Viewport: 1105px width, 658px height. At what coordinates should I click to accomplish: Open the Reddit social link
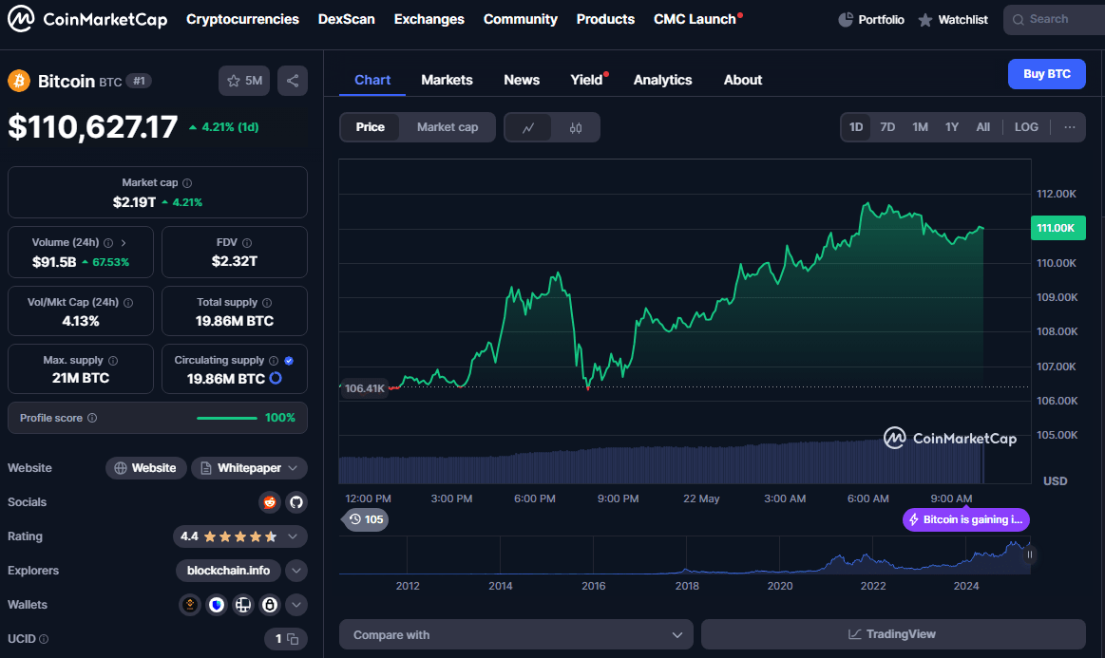pos(269,502)
